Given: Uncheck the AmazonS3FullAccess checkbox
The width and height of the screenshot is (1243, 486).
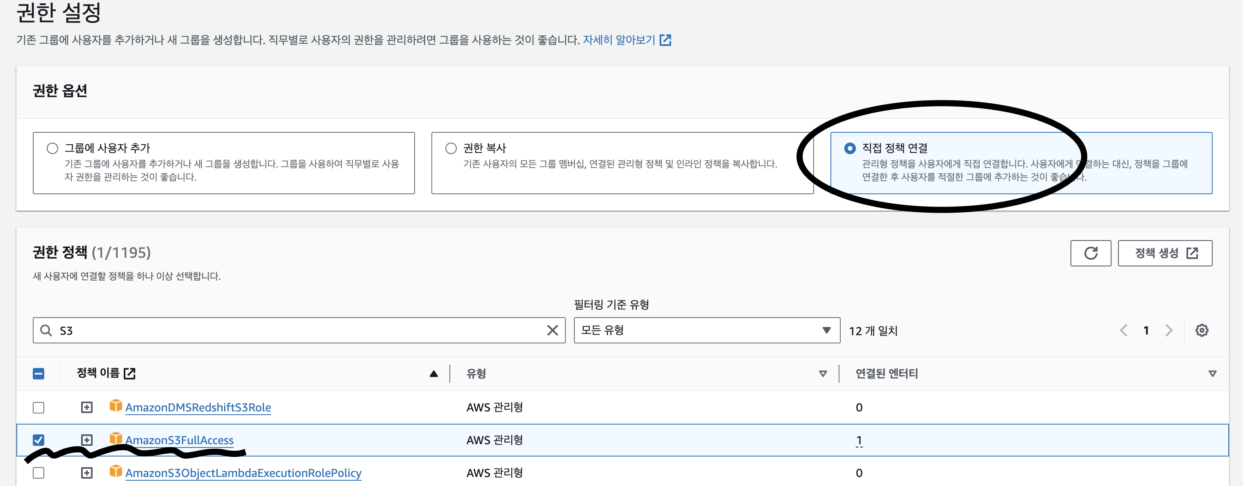Looking at the screenshot, I should pyautogui.click(x=39, y=440).
